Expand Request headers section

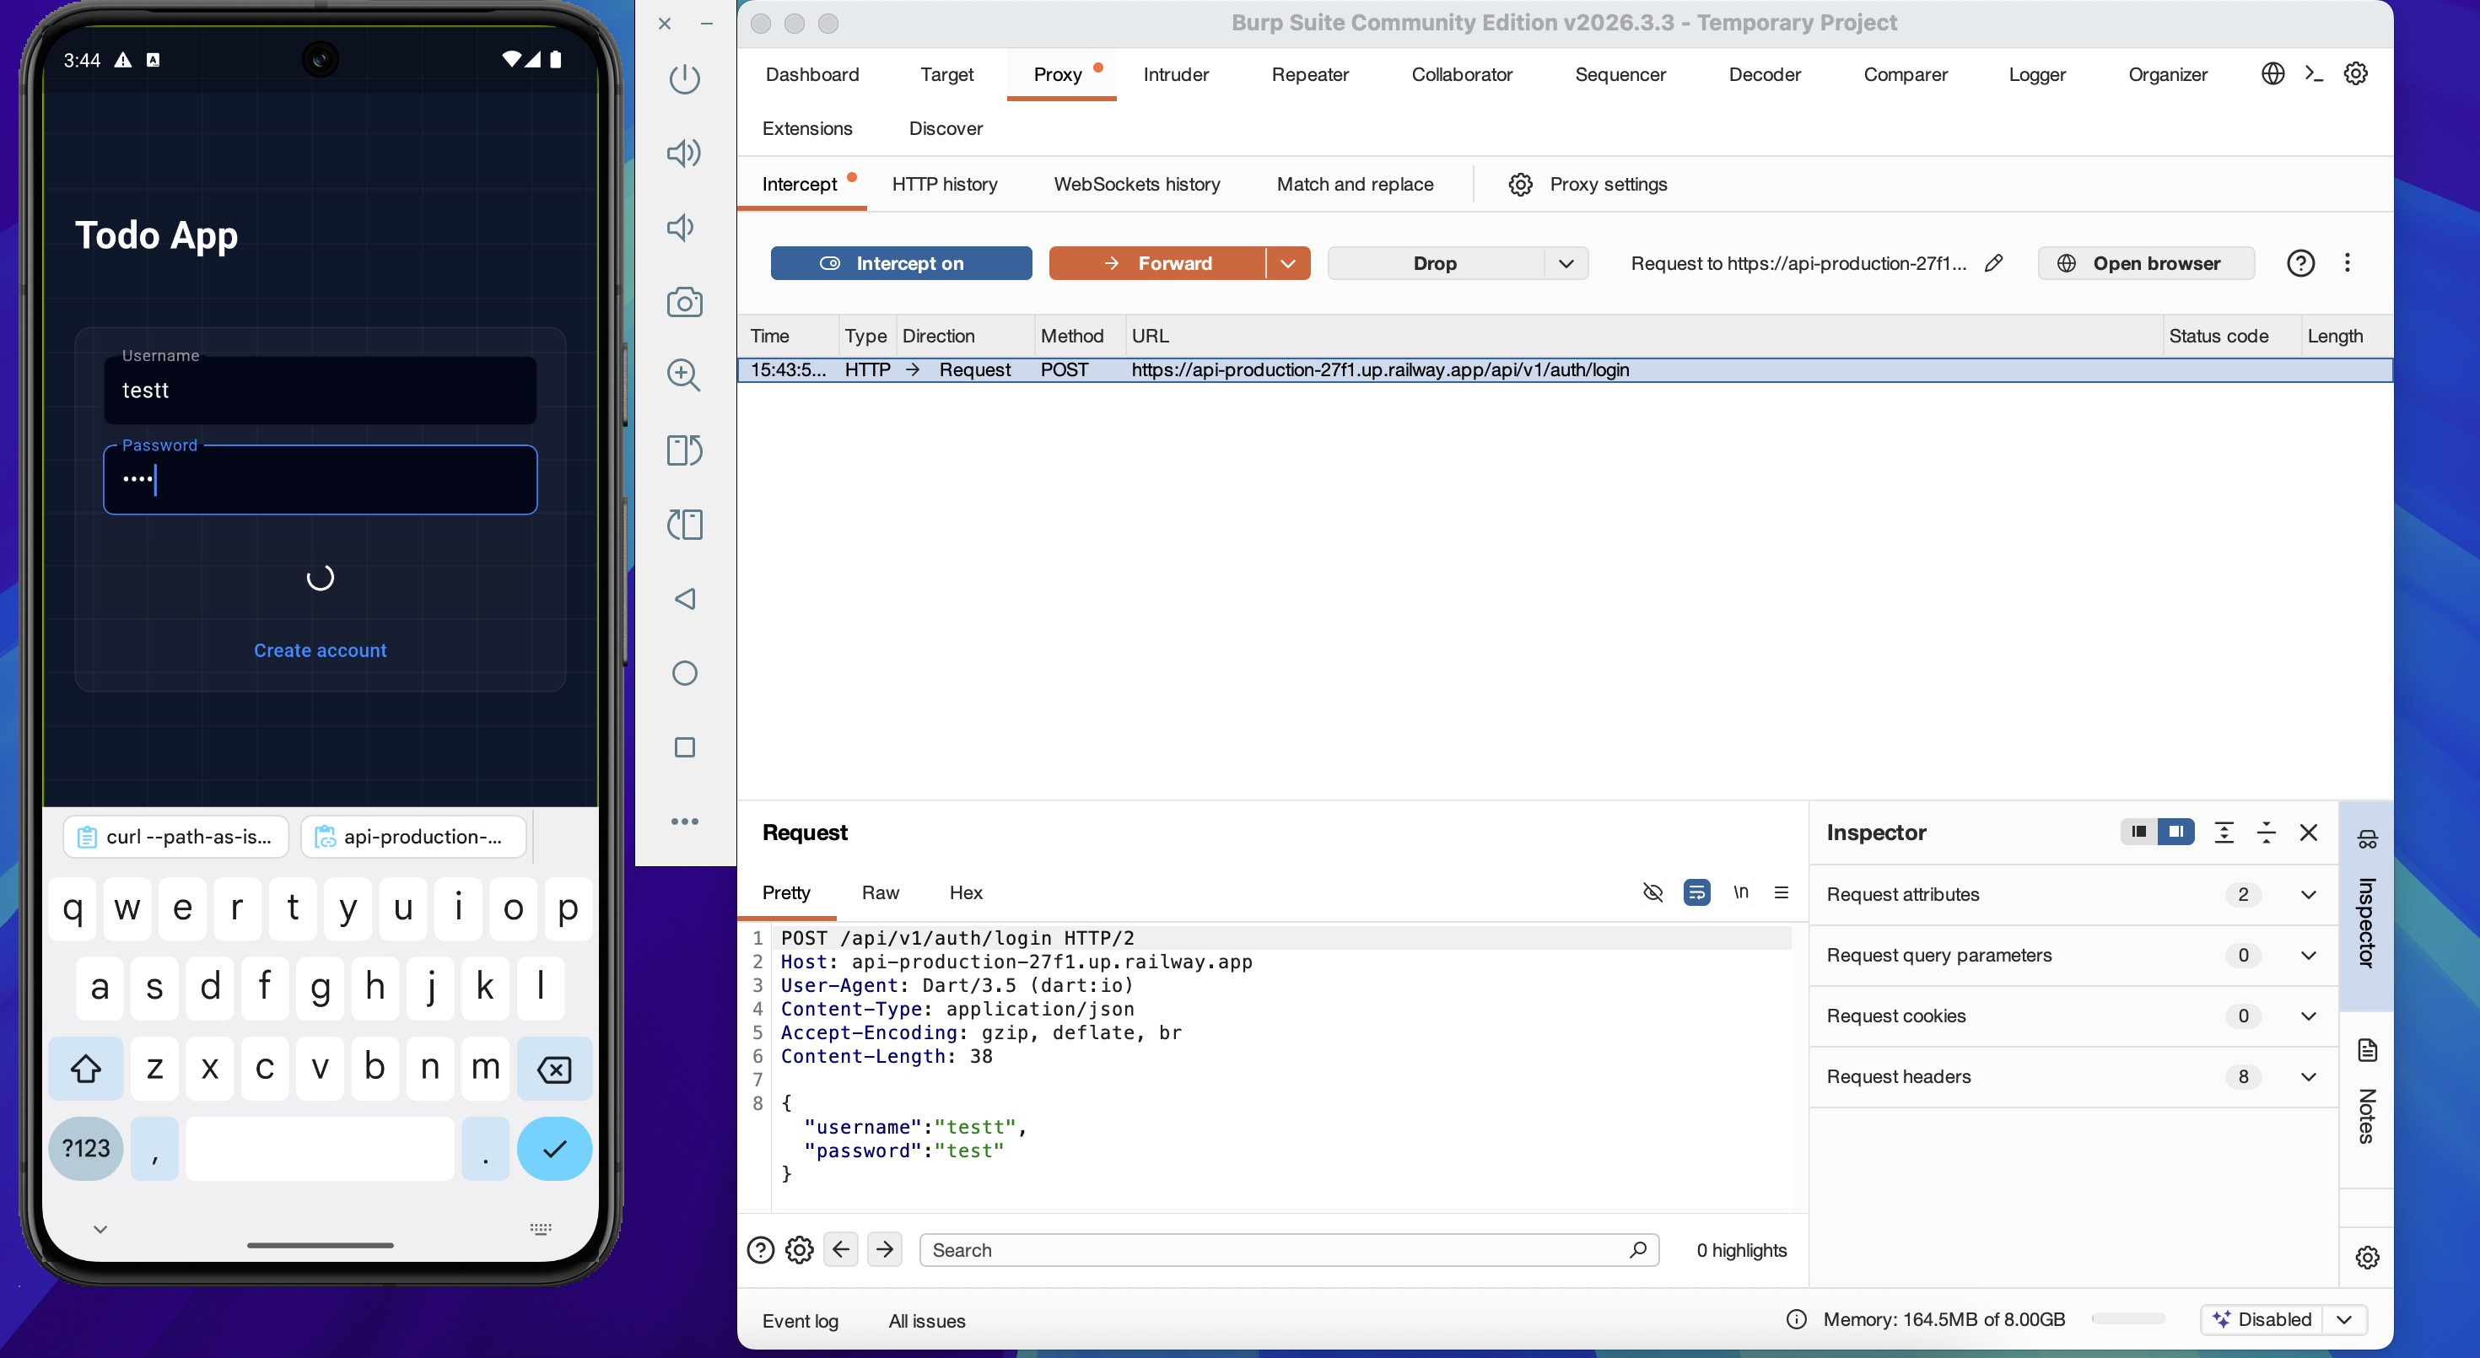coord(2308,1076)
